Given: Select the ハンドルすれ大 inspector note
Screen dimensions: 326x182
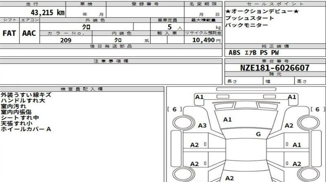Looking at the screenshot, I should click(23, 100).
